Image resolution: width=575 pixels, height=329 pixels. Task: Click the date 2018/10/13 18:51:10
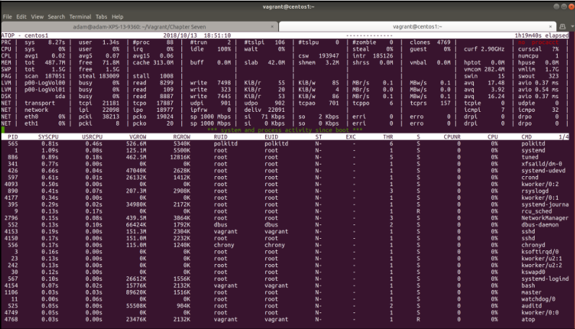pos(197,35)
